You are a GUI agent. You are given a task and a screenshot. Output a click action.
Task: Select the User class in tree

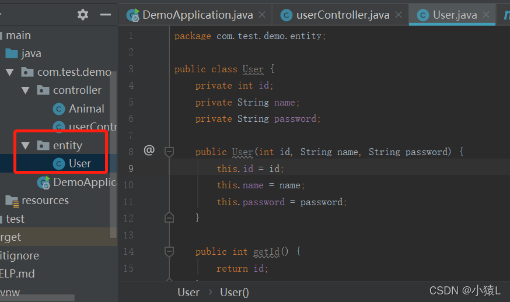tap(80, 163)
